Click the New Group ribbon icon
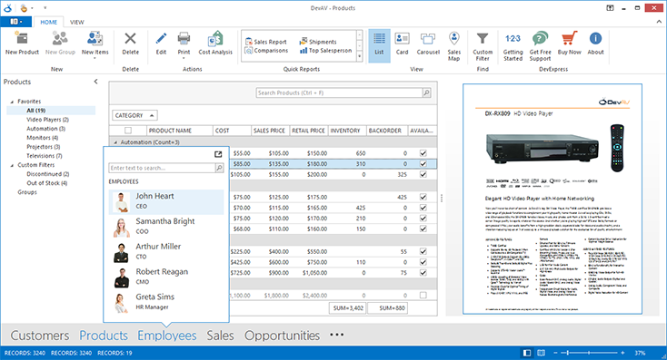Image resolution: width=667 pixels, height=360 pixels. pyautogui.click(x=60, y=39)
